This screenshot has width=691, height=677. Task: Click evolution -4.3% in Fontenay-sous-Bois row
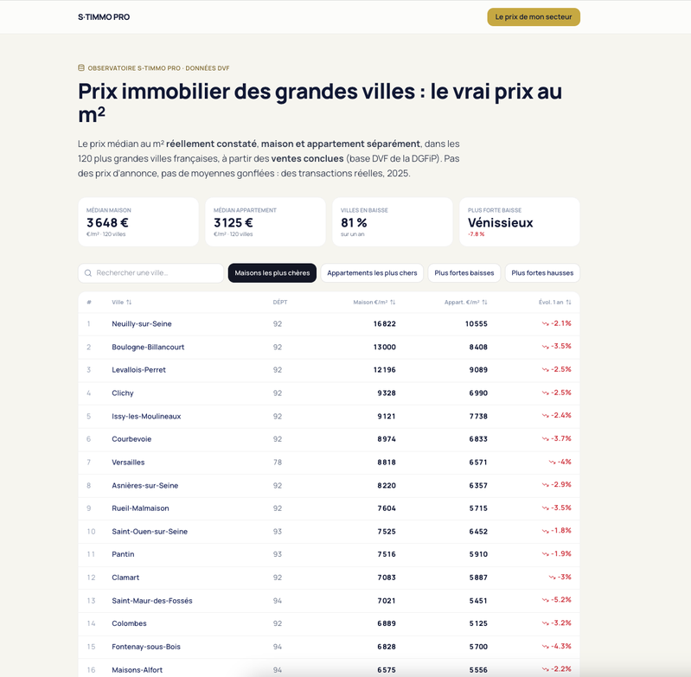[561, 646]
